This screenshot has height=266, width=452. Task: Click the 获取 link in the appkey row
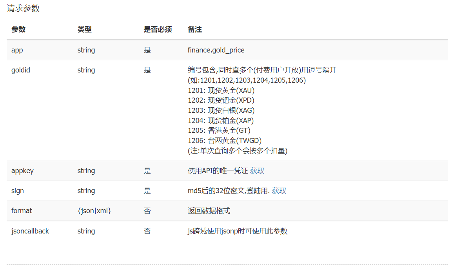256,170
